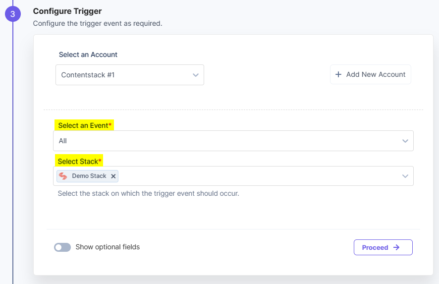Click the event field showing All

(x=223, y=141)
